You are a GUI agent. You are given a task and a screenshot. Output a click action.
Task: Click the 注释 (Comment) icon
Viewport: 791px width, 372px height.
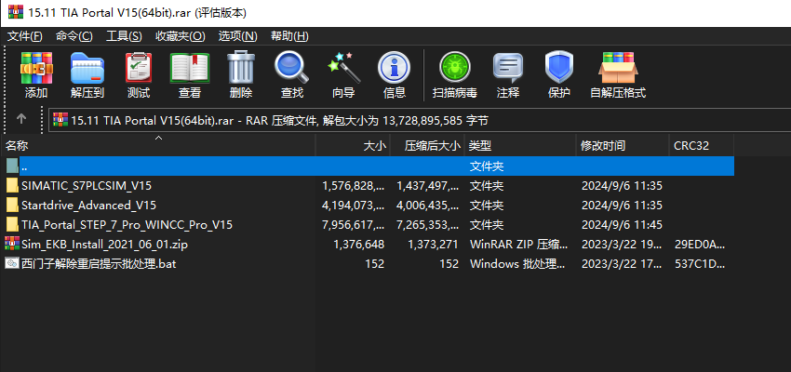[507, 68]
